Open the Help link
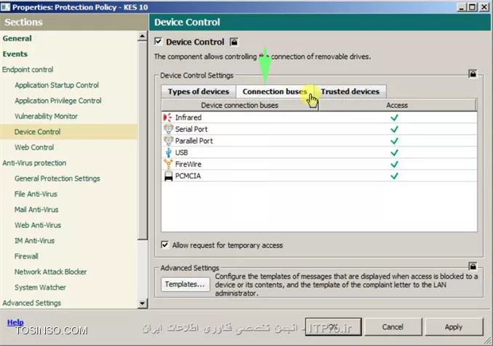The width and height of the screenshot is (493, 346). [15, 322]
